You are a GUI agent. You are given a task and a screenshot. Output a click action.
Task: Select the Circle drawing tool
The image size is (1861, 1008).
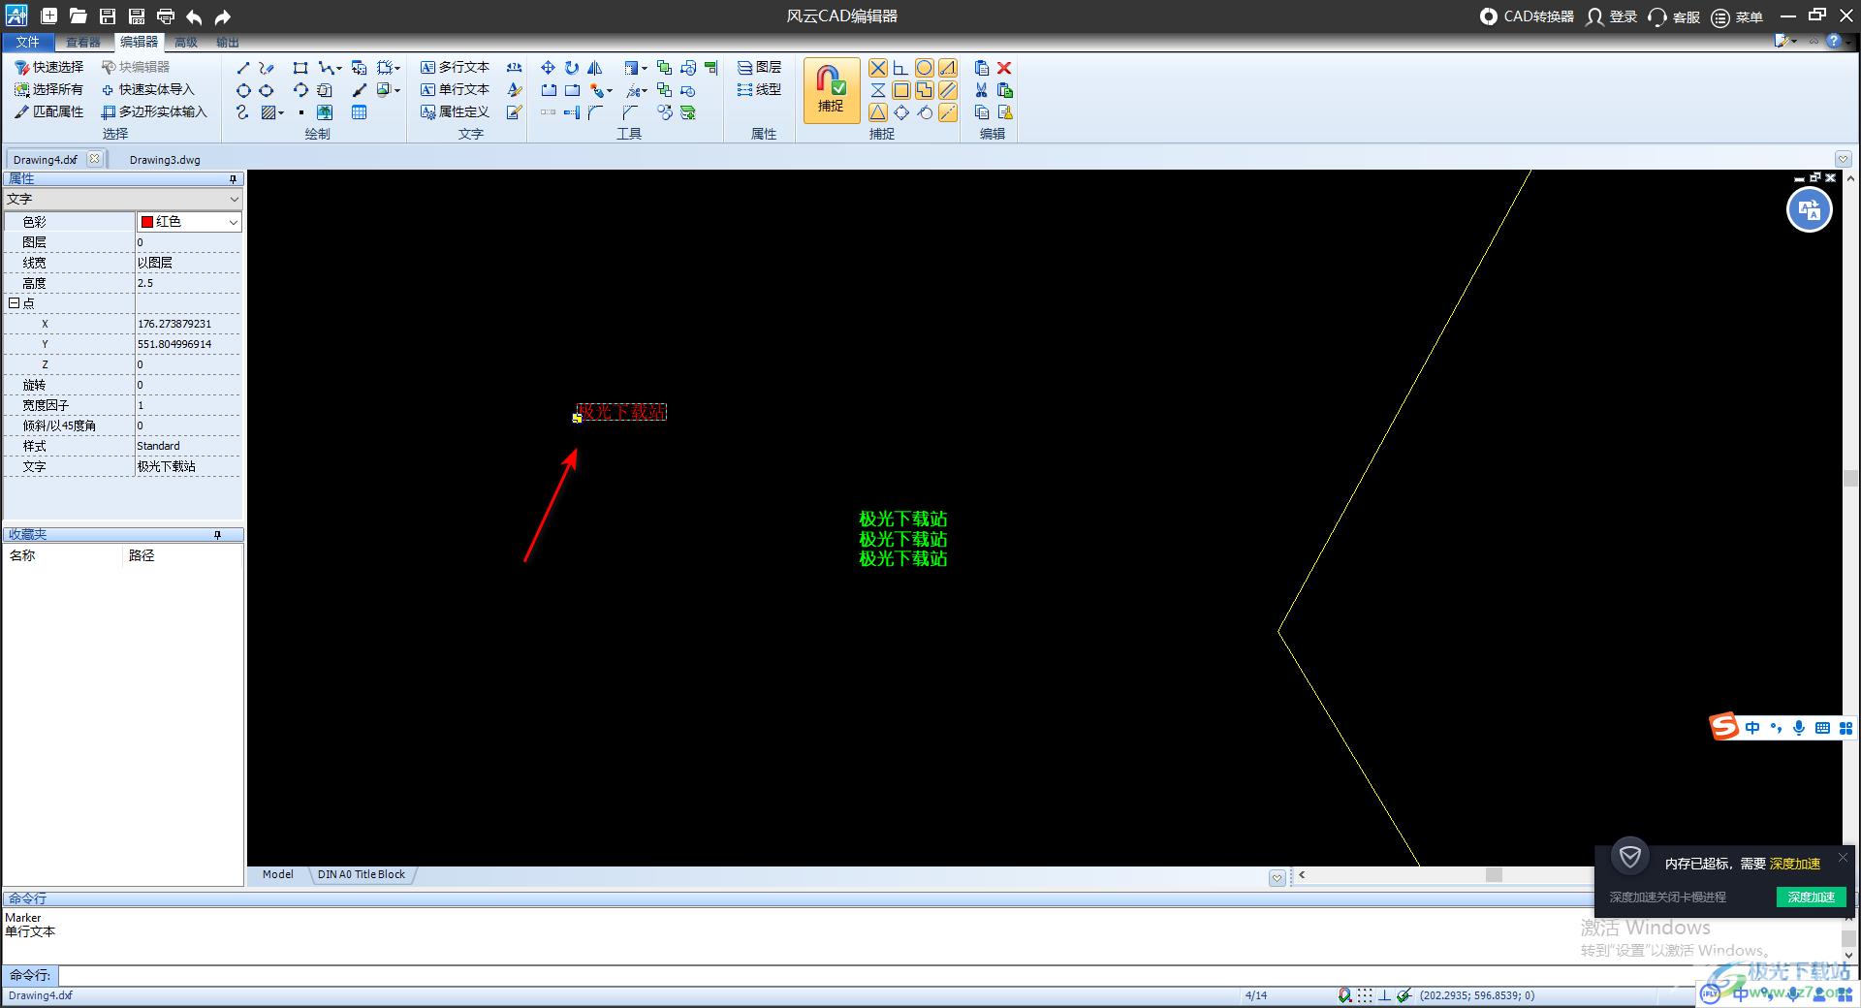[242, 90]
